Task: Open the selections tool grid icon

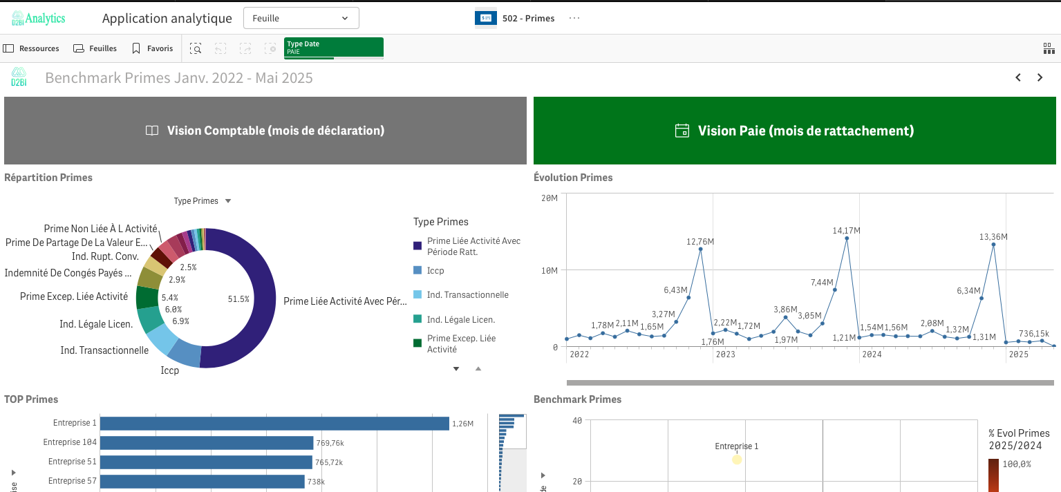Action: (1049, 48)
